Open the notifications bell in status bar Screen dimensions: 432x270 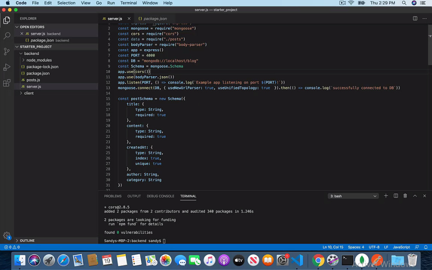point(425,247)
